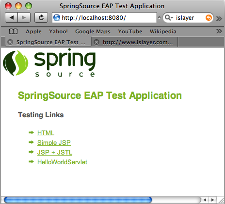
Task: Expand the toolbar overflow chevron
Action: coord(219,18)
